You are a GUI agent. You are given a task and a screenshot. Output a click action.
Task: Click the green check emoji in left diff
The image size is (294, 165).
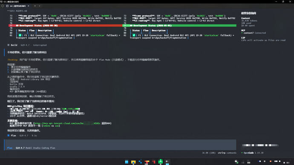click(20, 35)
